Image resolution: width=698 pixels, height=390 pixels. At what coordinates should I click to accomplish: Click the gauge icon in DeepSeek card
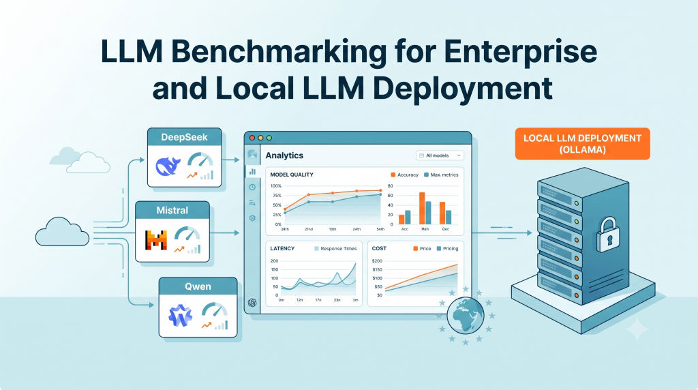pyautogui.click(x=200, y=160)
